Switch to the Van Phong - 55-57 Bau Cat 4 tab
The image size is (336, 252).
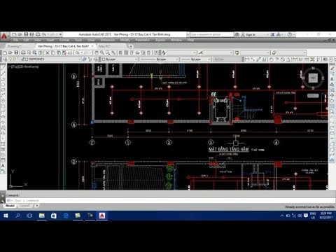click(63, 46)
